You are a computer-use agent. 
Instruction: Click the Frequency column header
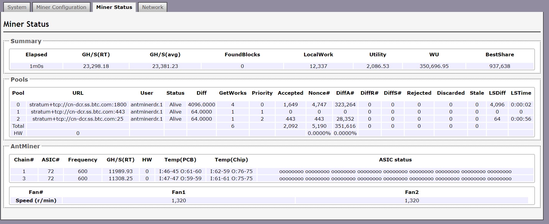[x=83, y=160]
